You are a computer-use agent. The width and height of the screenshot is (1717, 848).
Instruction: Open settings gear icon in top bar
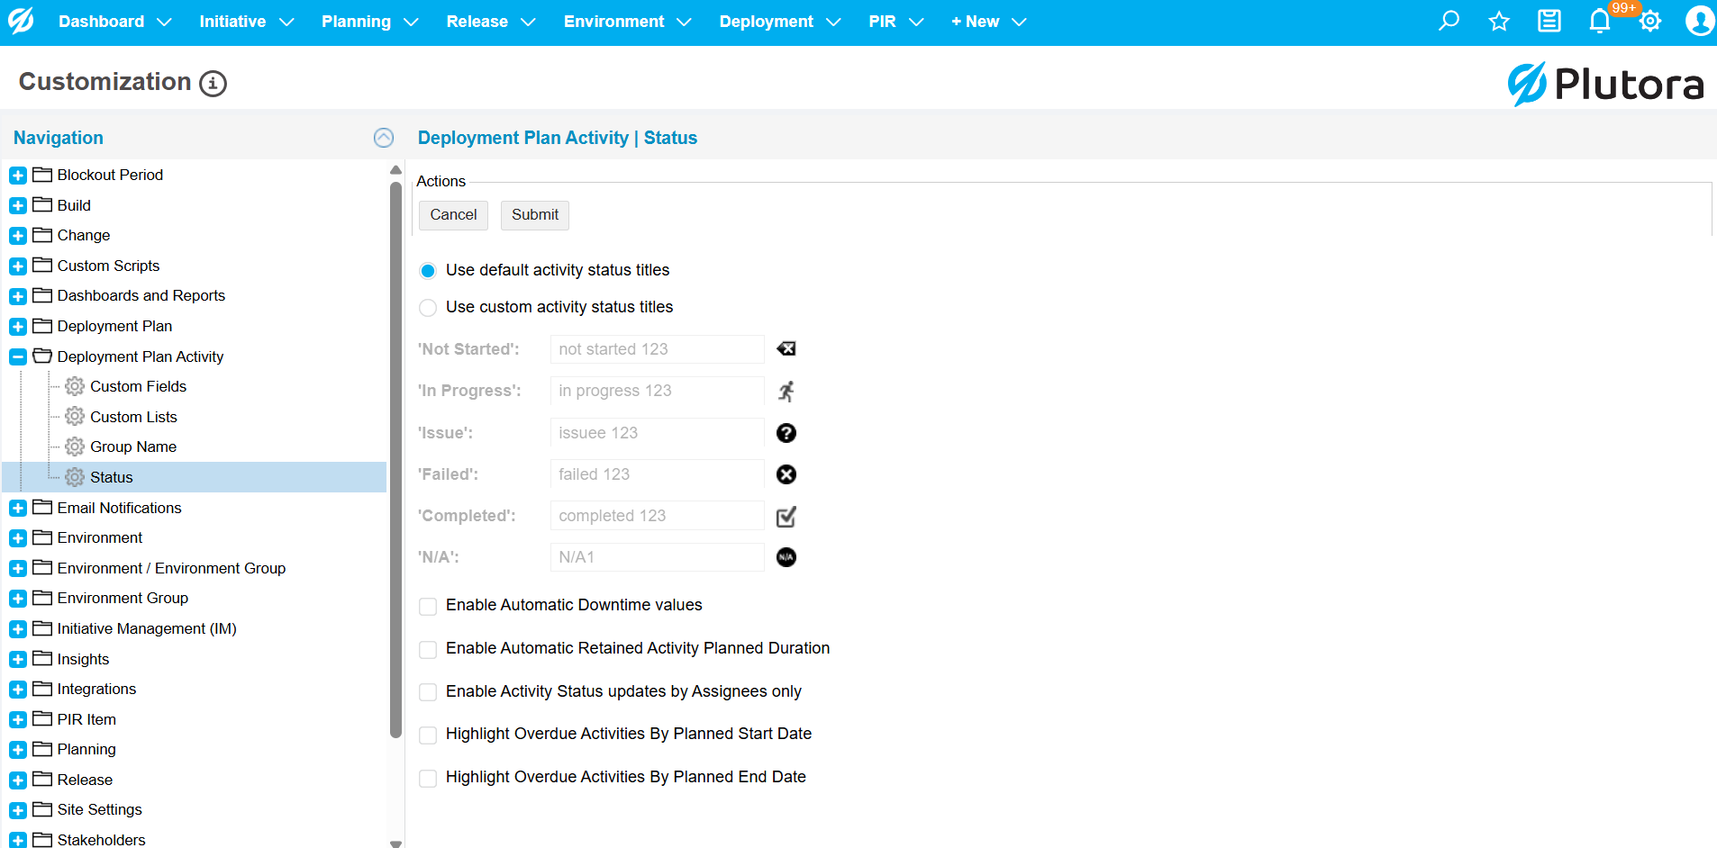pos(1650,21)
